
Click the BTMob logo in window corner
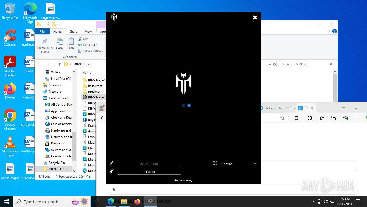coord(114,17)
